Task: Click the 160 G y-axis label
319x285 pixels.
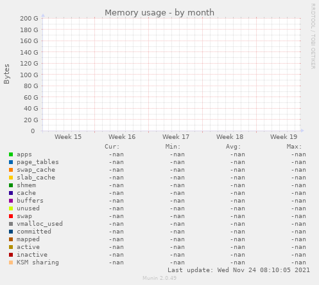Action: click(29, 41)
